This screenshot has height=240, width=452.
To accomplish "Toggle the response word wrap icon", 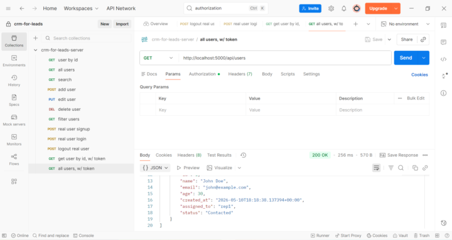I will click(x=376, y=168).
